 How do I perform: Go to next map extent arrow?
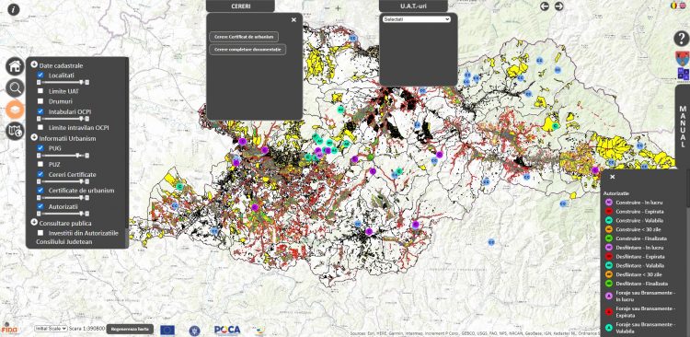558,6
